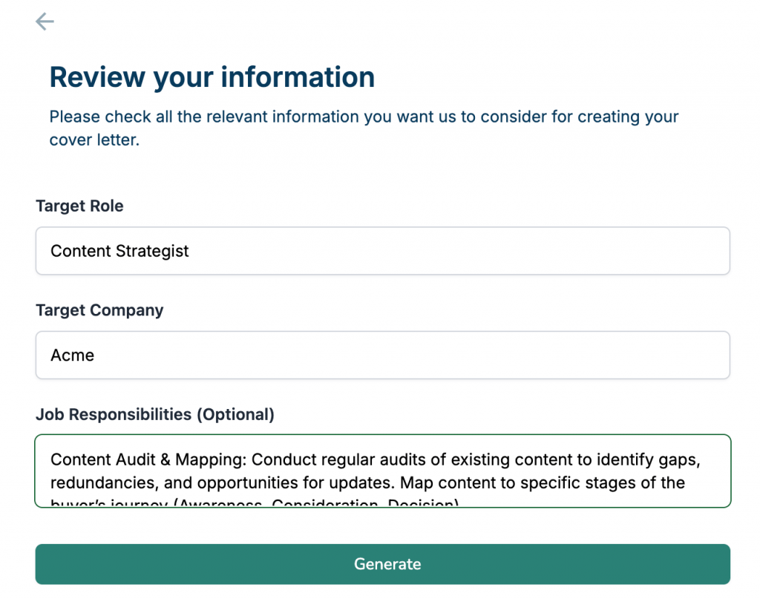Click the word "(Optional)" in the label

[x=235, y=414]
